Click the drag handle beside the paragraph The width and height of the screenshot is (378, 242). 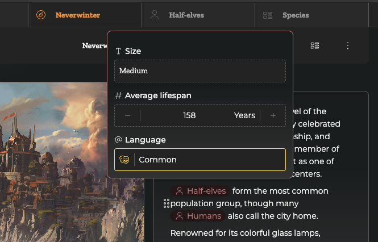165,203
